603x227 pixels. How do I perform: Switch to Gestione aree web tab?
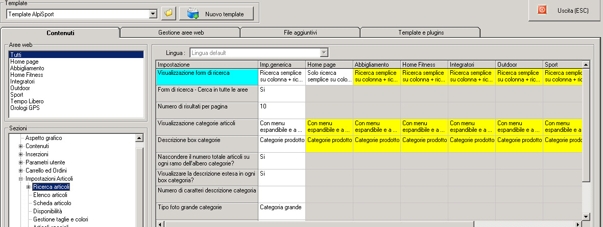pos(181,33)
